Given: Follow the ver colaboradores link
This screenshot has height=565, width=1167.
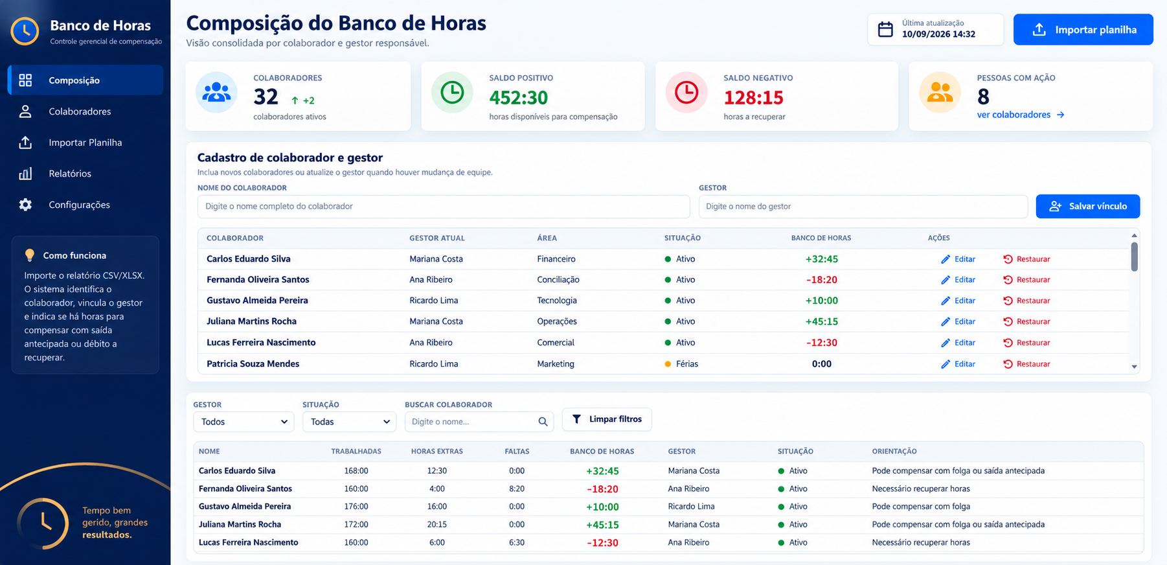Looking at the screenshot, I should (1021, 115).
